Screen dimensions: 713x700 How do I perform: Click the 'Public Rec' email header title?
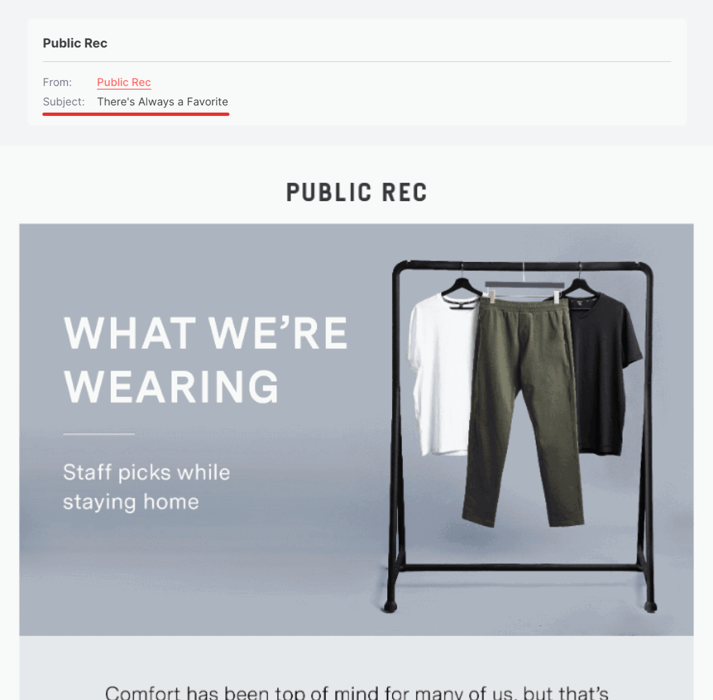click(75, 43)
